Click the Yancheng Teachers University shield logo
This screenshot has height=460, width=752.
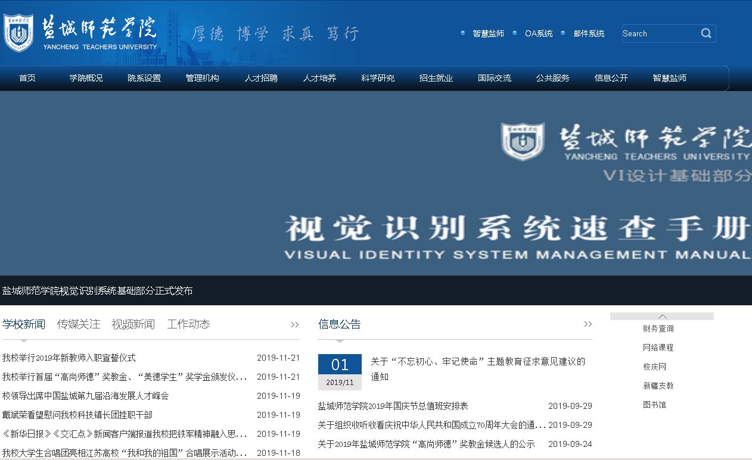click(18, 33)
